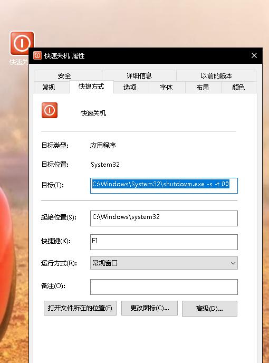
Task: Click the 应用程序 target type text
Action: [103, 146]
